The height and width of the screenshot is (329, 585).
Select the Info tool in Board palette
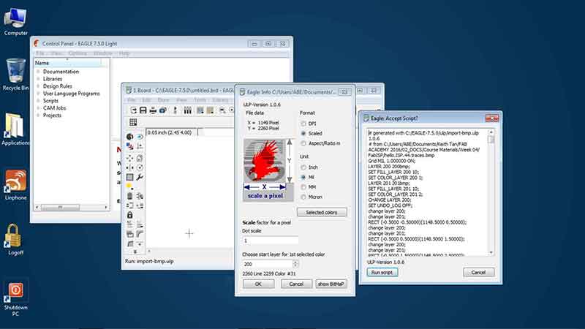(x=129, y=137)
